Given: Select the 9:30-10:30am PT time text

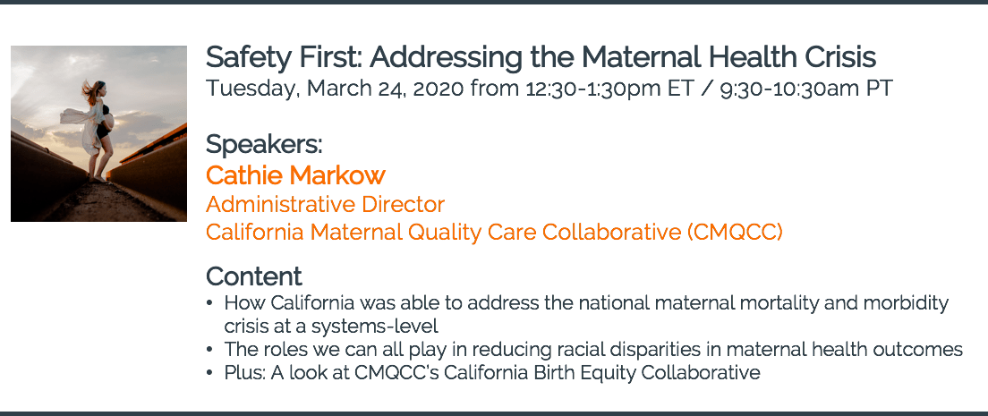Looking at the screenshot, I should click(x=806, y=89).
